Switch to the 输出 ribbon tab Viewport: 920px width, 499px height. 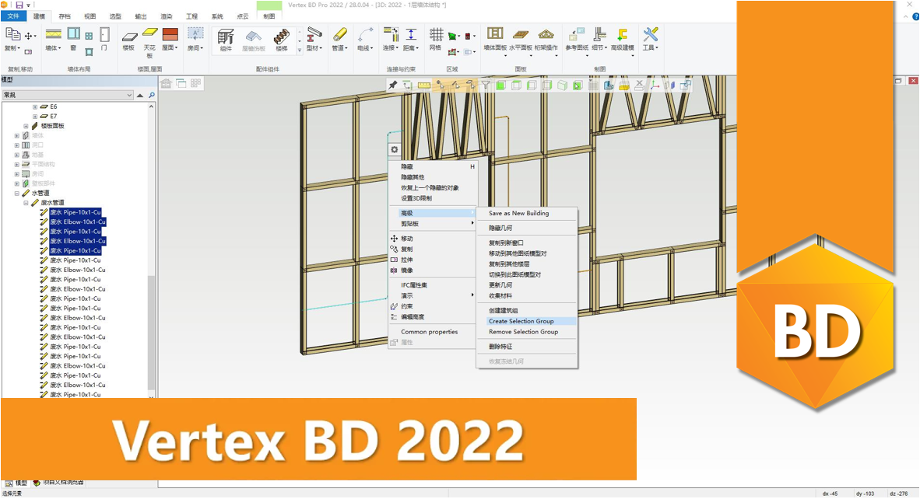(141, 16)
